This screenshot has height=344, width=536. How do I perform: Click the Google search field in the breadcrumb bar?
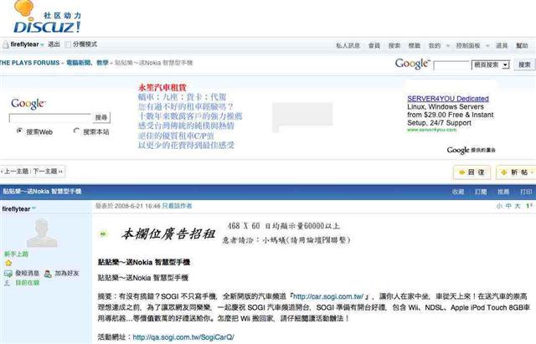[x=451, y=65]
